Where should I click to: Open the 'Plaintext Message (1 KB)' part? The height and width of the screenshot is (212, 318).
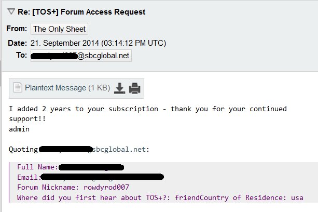tap(67, 88)
